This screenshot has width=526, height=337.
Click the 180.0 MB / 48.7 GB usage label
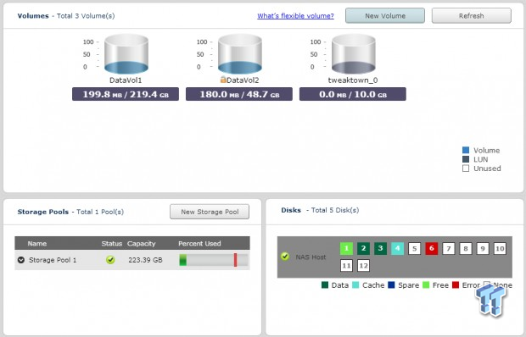pyautogui.click(x=239, y=94)
